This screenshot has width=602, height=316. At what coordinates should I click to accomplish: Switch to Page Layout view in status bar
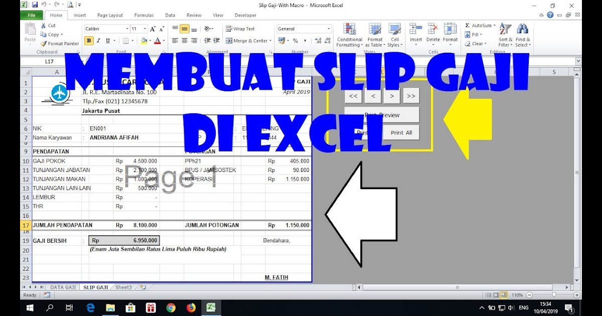(496, 295)
